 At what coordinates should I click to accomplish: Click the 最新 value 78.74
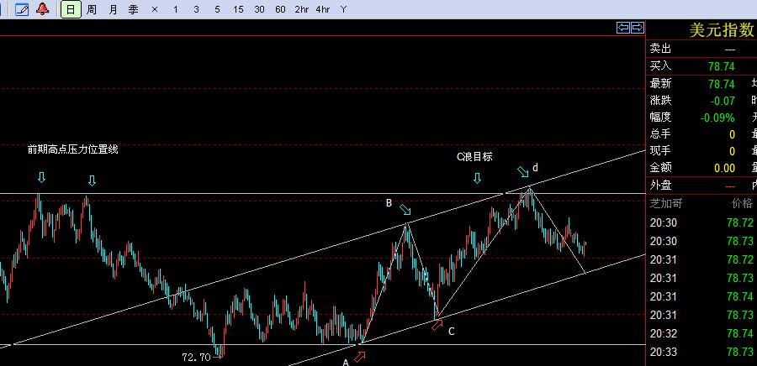point(722,84)
